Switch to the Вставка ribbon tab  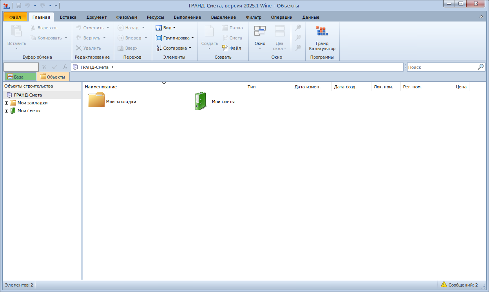pos(68,17)
